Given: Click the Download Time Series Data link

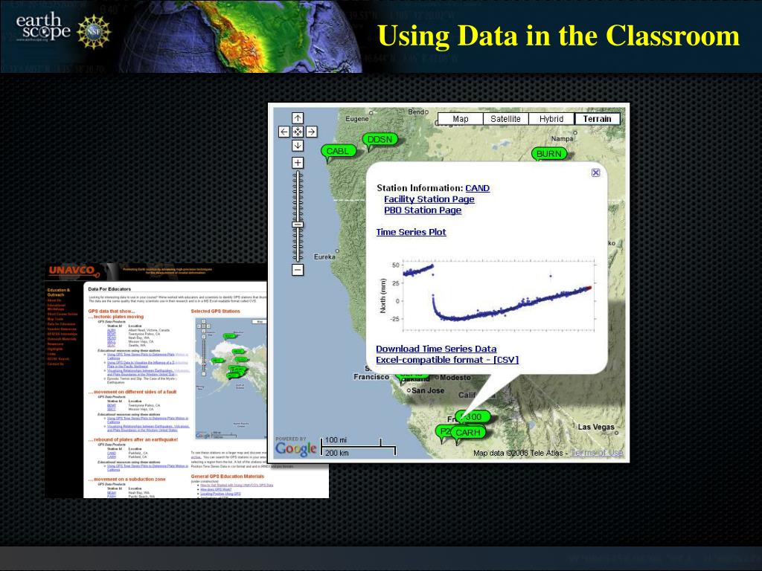Looking at the screenshot, I should 436,349.
